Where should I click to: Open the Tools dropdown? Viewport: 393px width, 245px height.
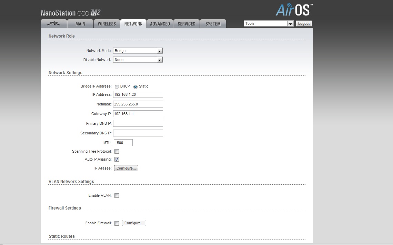269,23
